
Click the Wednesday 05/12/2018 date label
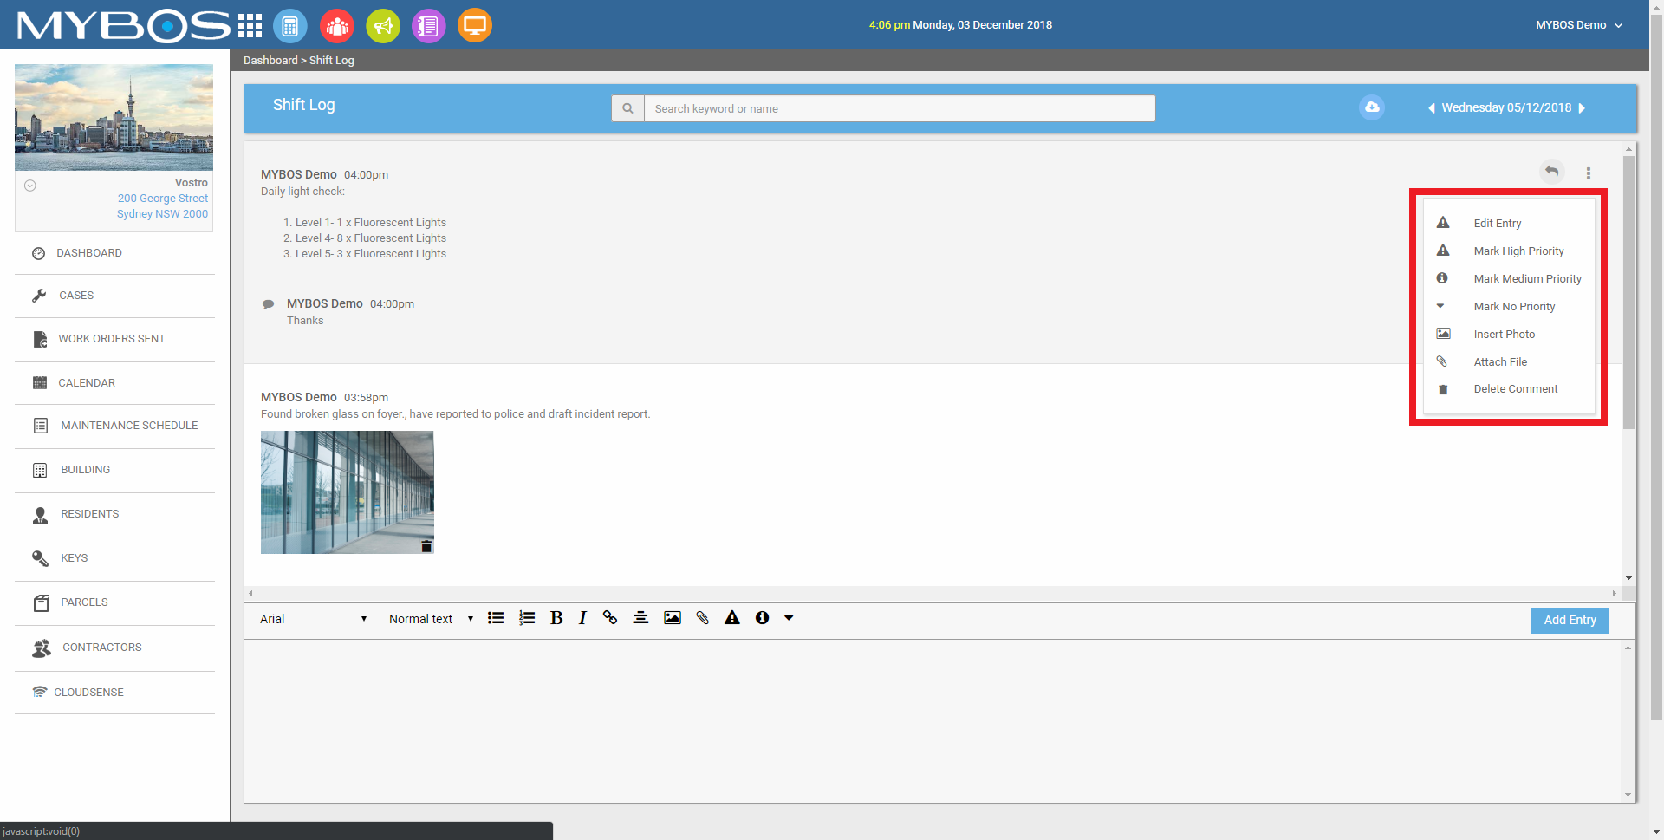[1506, 108]
